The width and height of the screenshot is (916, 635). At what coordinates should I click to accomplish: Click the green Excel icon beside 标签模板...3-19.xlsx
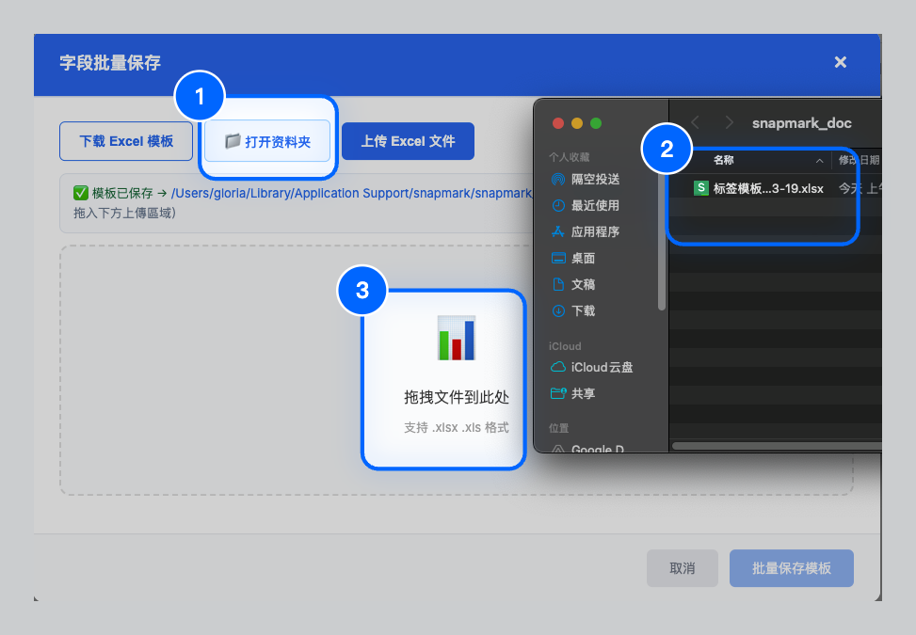[x=700, y=188]
